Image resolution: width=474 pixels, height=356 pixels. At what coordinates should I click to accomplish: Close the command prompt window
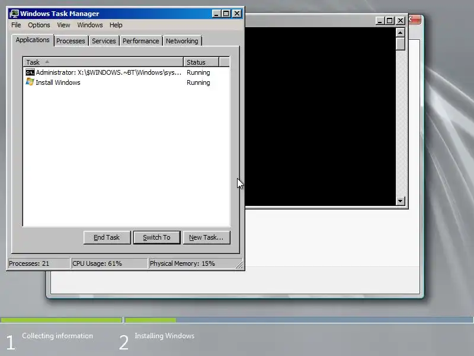point(401,21)
